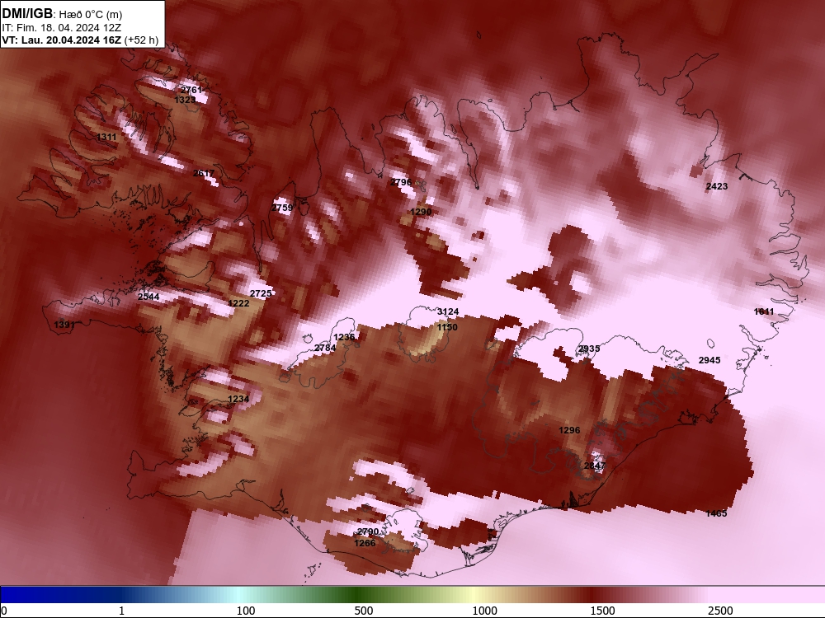Click the '1' tick on the color scale

click(x=121, y=611)
